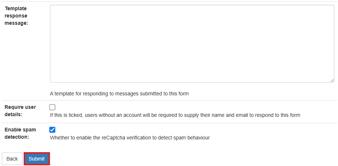Click the word "message:" in the template label
This screenshot has width=338, height=166.
[x=16, y=23]
